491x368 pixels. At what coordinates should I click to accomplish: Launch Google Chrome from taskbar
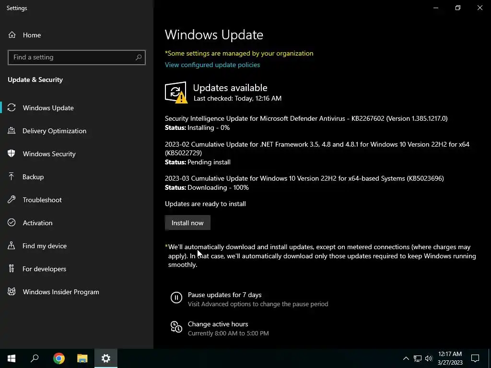pos(59,358)
